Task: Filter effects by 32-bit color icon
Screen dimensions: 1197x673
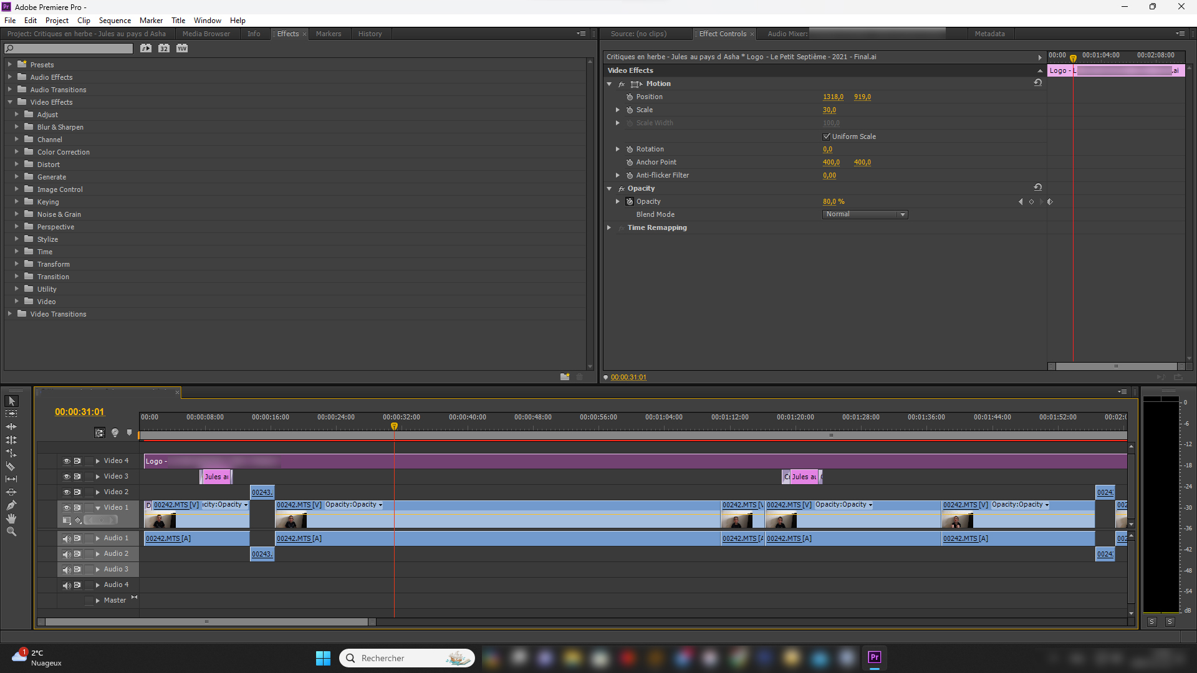Action: click(164, 48)
